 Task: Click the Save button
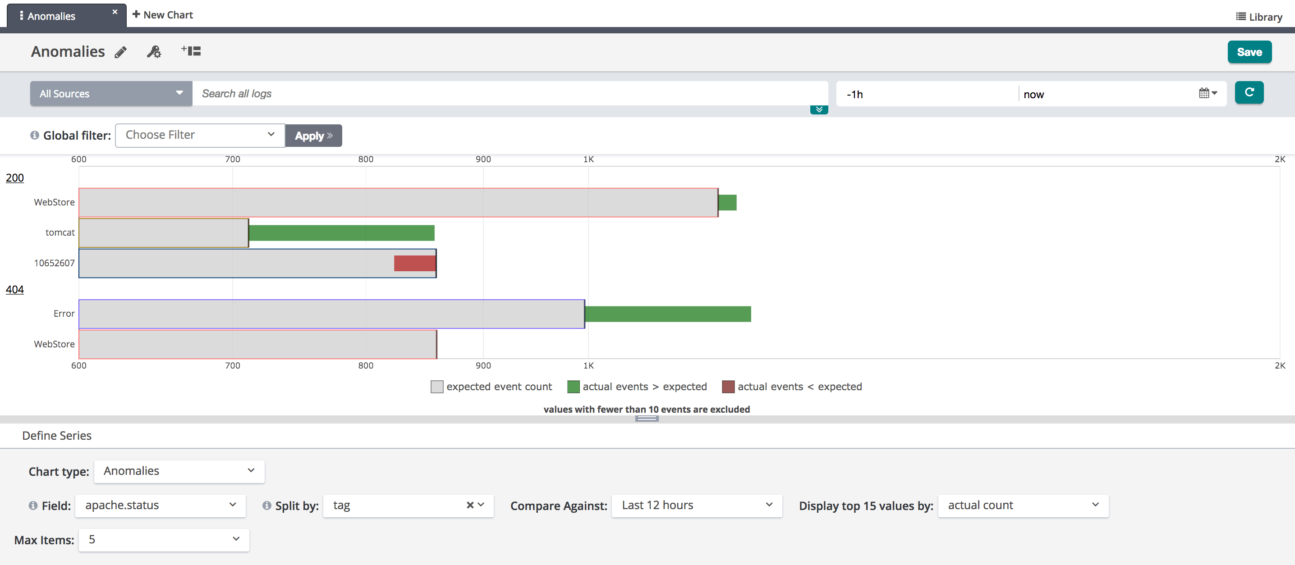pyautogui.click(x=1249, y=52)
